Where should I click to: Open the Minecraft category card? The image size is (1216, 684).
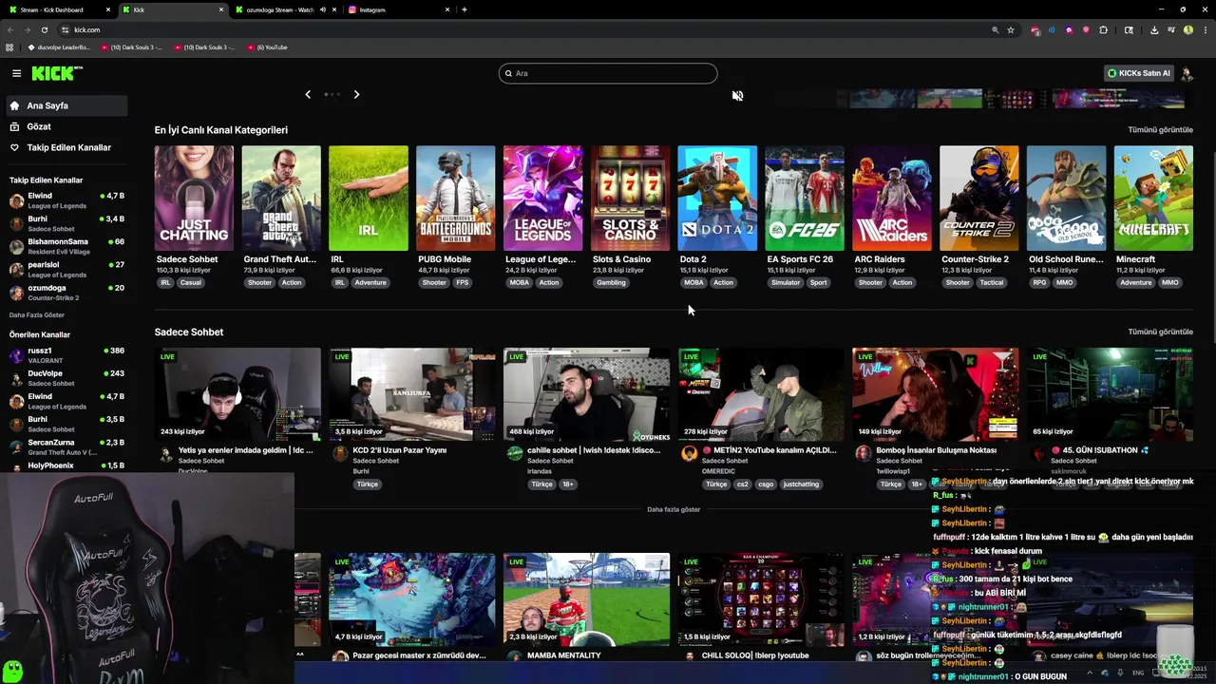[1153, 198]
